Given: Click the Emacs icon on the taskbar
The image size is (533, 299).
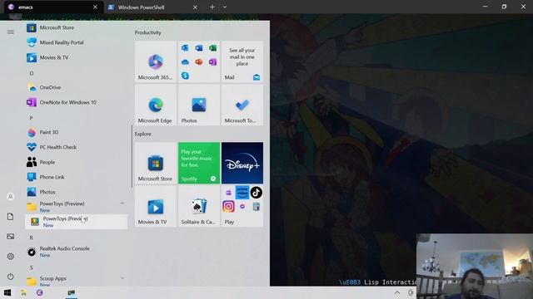Looking at the screenshot, I should click(x=39, y=292).
